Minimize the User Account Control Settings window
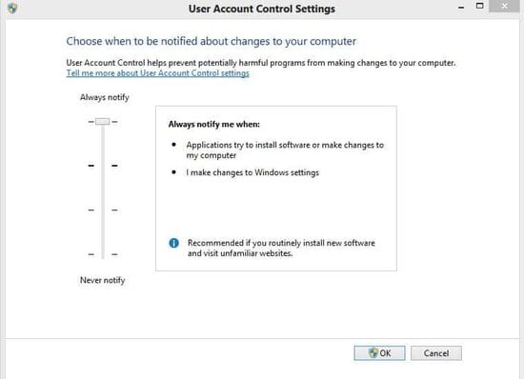 click(x=461, y=8)
